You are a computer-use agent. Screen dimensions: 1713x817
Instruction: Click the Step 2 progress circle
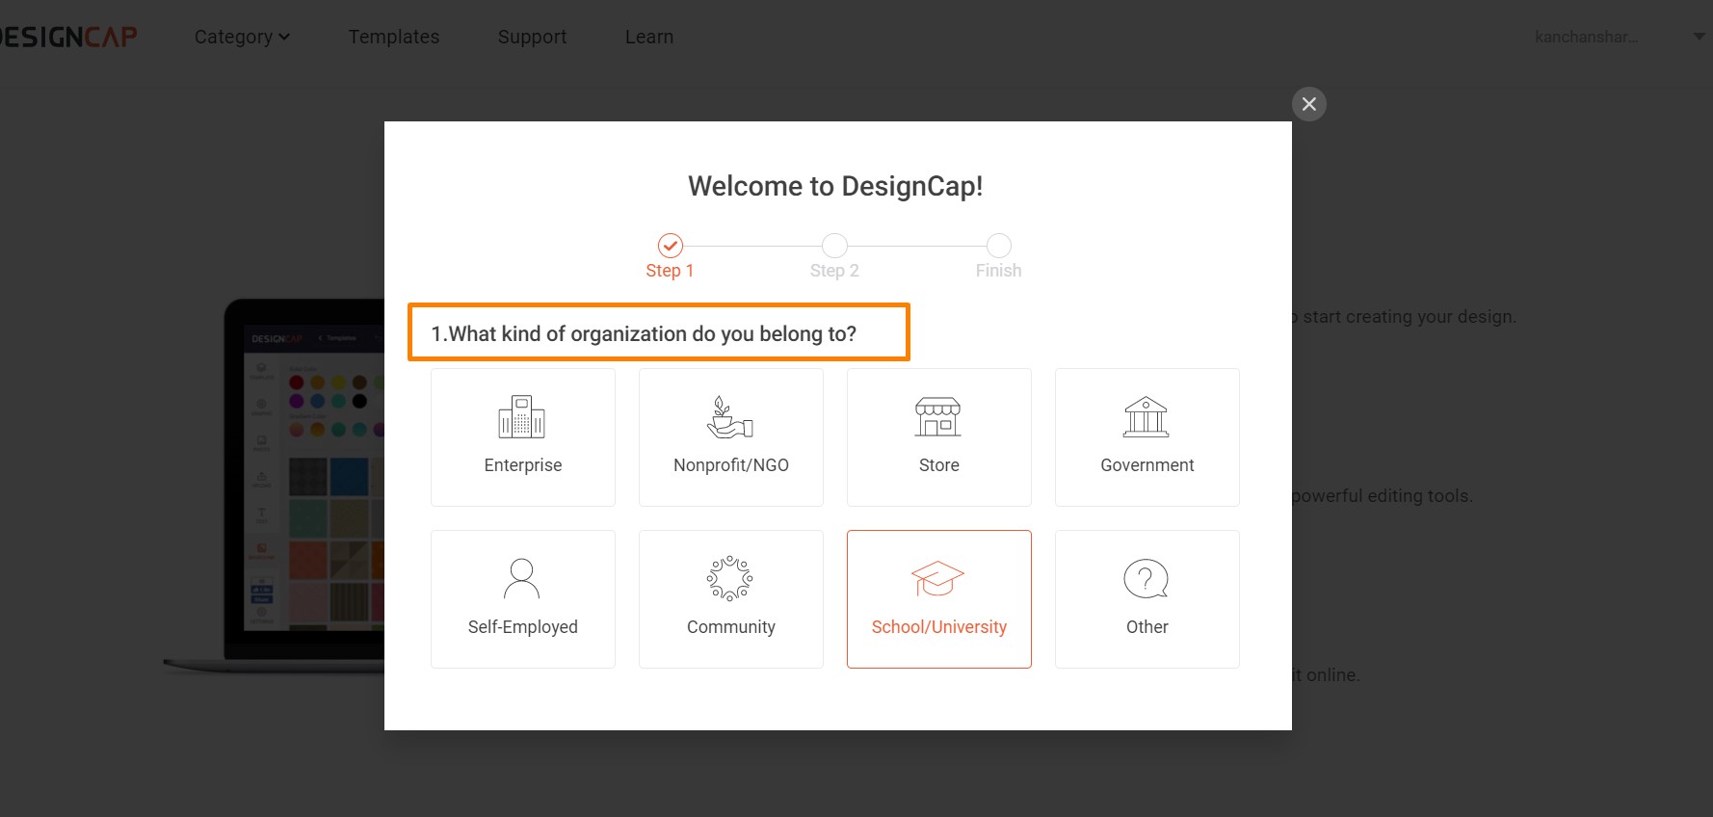834,246
